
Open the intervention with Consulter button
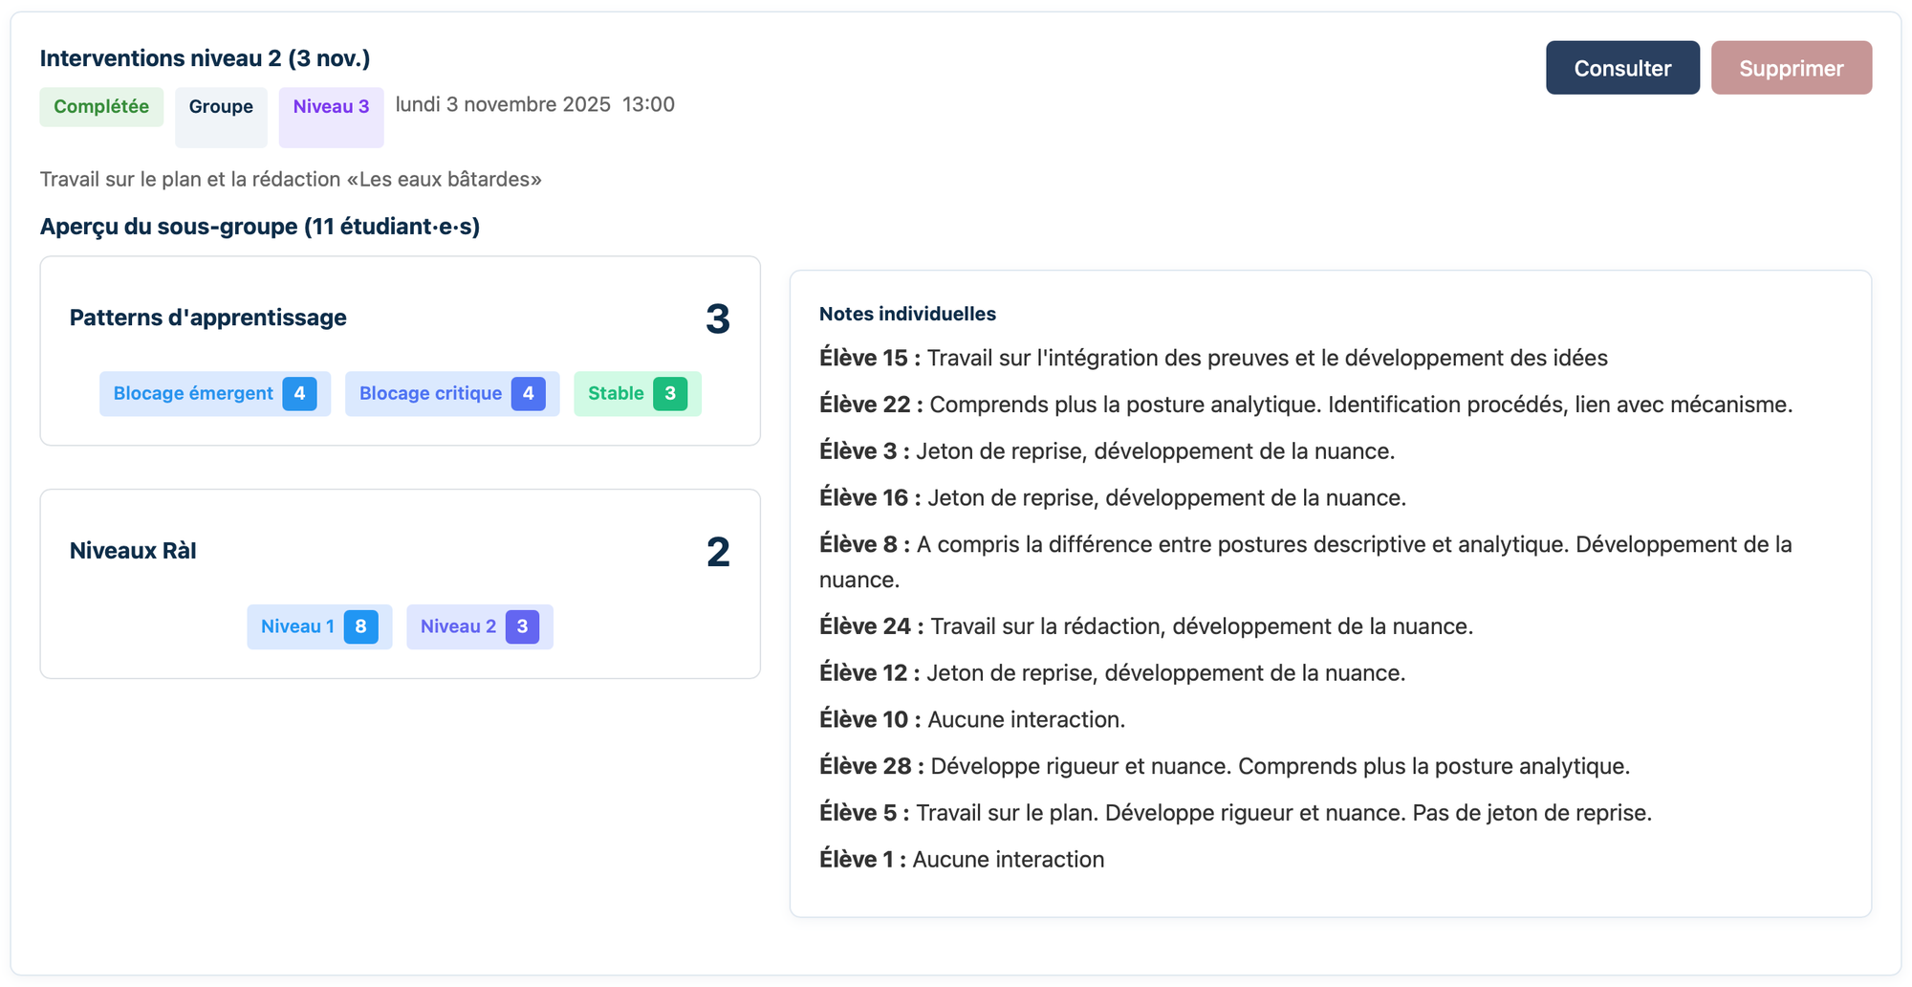point(1621,68)
